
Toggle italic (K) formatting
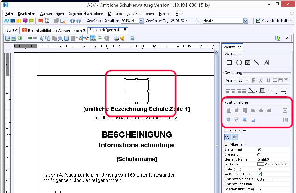click(261, 80)
